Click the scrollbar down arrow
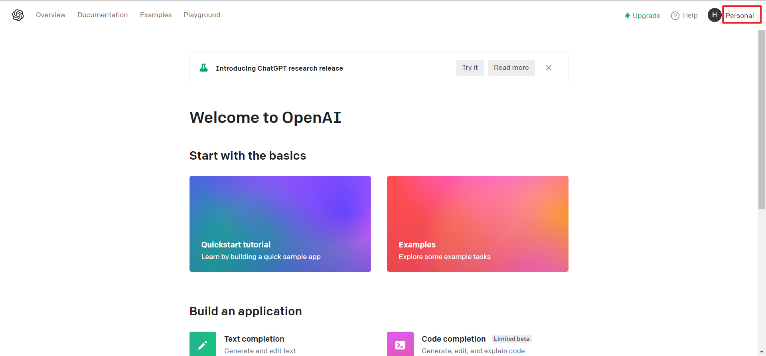This screenshot has height=356, width=766. click(762, 352)
